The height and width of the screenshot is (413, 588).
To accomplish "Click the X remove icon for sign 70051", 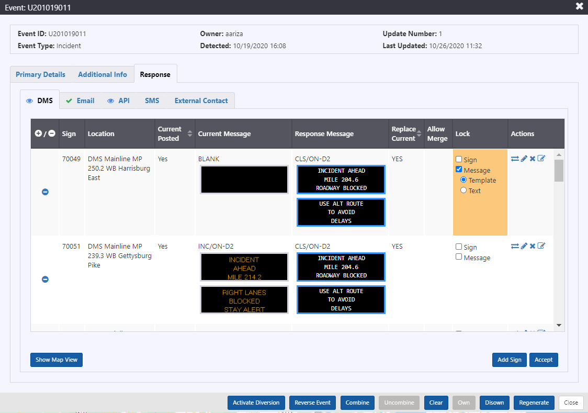I will pyautogui.click(x=533, y=246).
